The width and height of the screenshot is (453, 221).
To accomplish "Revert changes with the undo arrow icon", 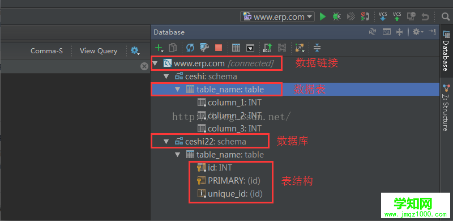I will (425, 17).
